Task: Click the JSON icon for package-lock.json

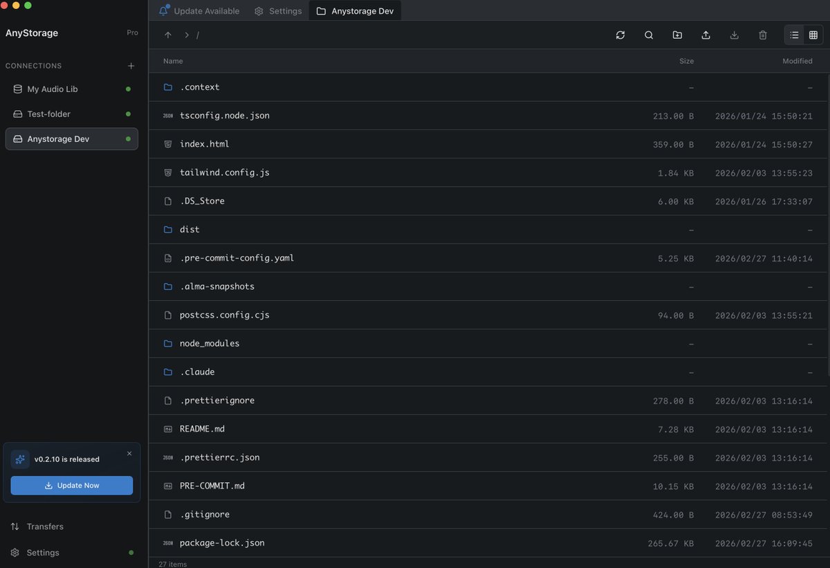Action: click(167, 543)
